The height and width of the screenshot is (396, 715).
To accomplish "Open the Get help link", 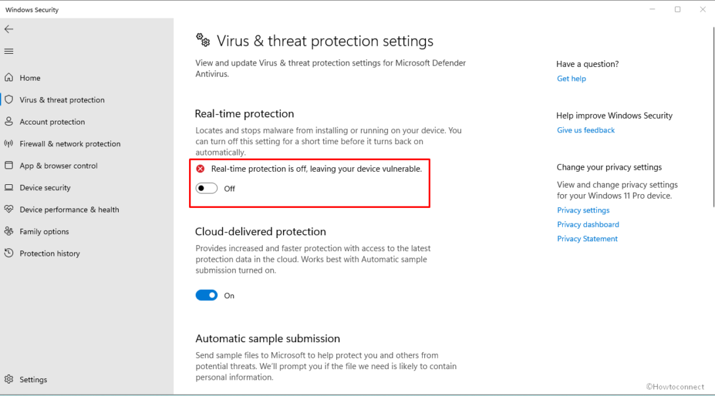I will click(x=571, y=78).
